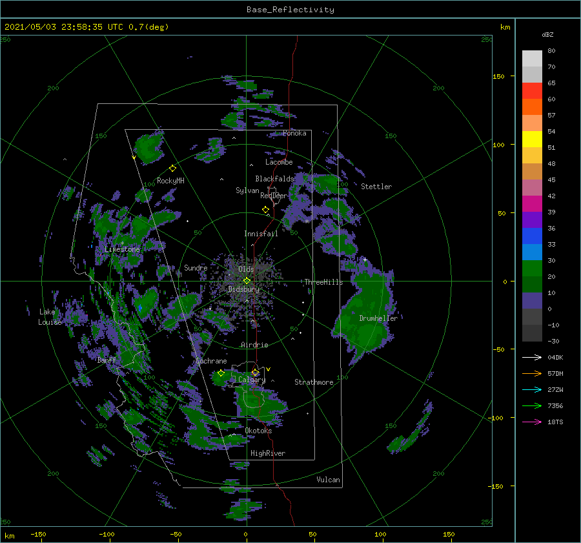Click the yellow diamond marker above RockyMH
Viewport: 581px width, 543px height.
(172, 169)
